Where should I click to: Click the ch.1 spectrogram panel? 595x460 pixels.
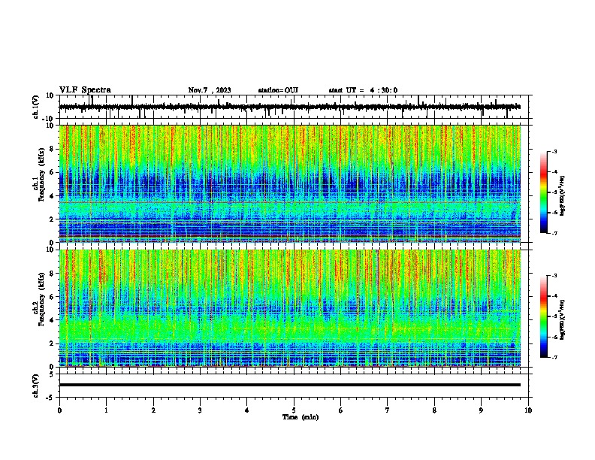[290, 183]
